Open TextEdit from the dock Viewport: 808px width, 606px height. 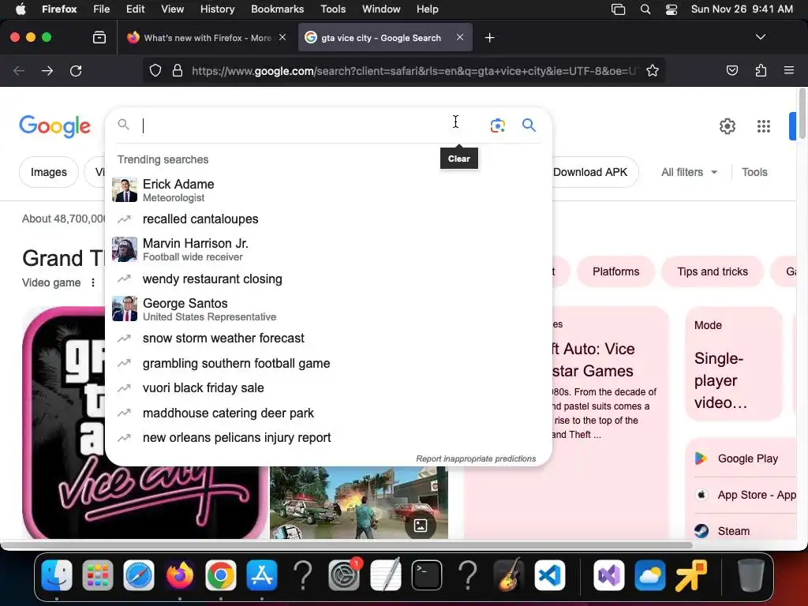pyautogui.click(x=385, y=575)
